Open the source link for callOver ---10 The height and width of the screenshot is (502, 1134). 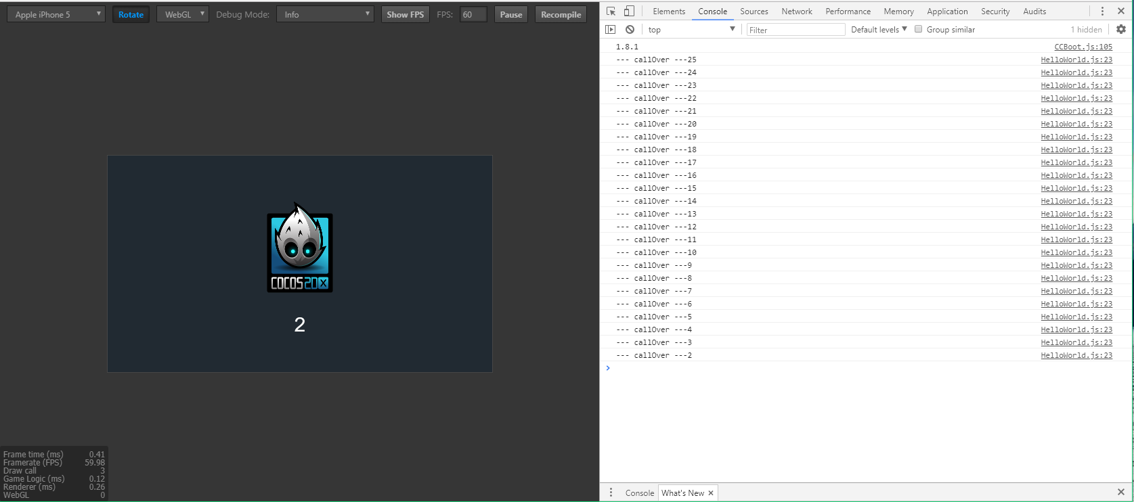(1076, 252)
